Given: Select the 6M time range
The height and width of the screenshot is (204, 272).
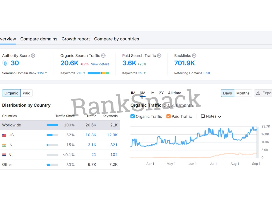Looking at the screenshot, I should tap(143, 93).
